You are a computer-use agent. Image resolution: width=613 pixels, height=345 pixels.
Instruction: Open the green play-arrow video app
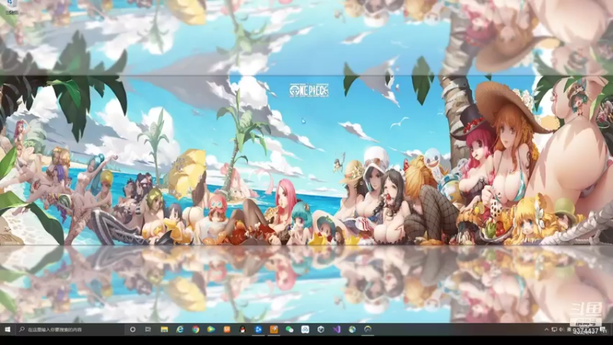pos(211,330)
